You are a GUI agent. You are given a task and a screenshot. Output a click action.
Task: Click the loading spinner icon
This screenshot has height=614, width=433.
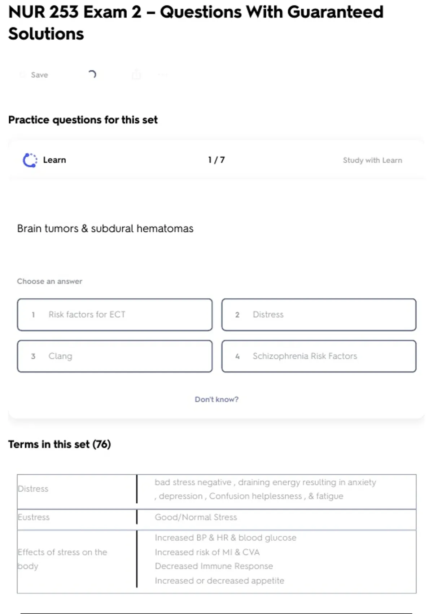pos(92,74)
